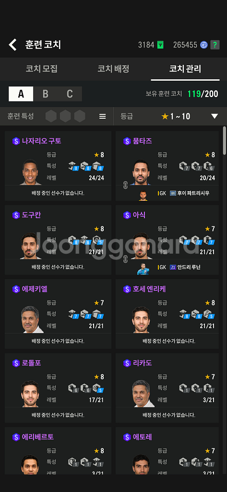Tap the link chain icon on 아식 card
This screenshot has width=227, height=492.
(x=125, y=259)
